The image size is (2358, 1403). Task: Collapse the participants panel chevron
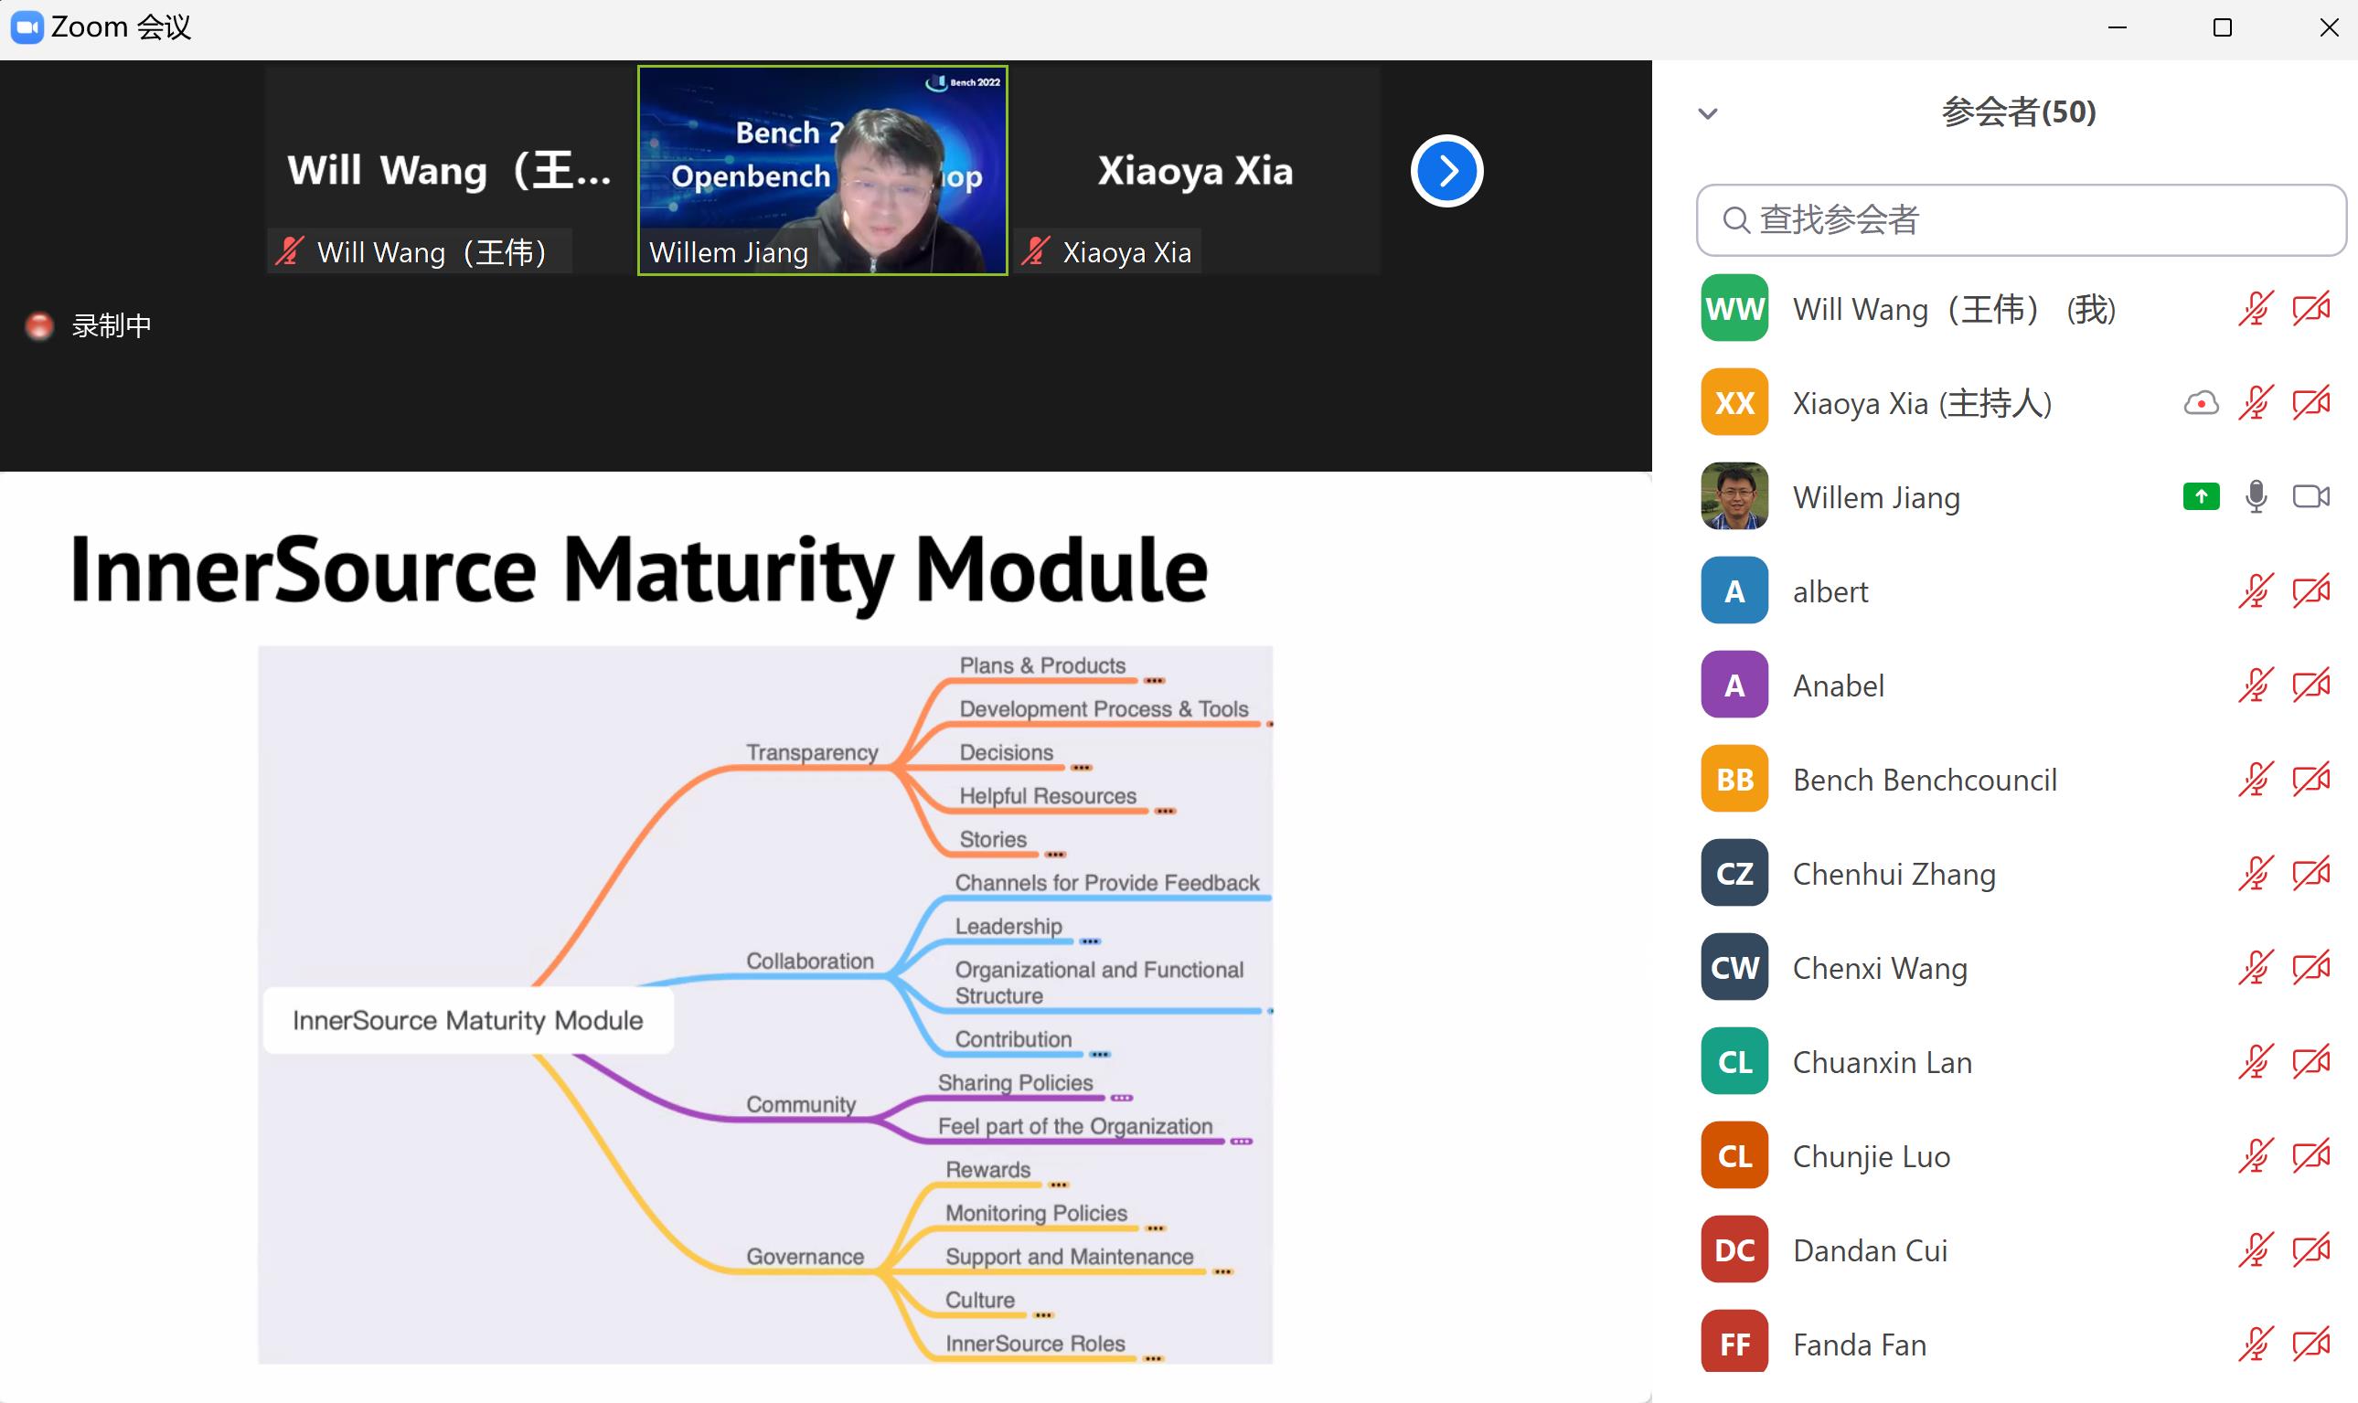point(1708,114)
